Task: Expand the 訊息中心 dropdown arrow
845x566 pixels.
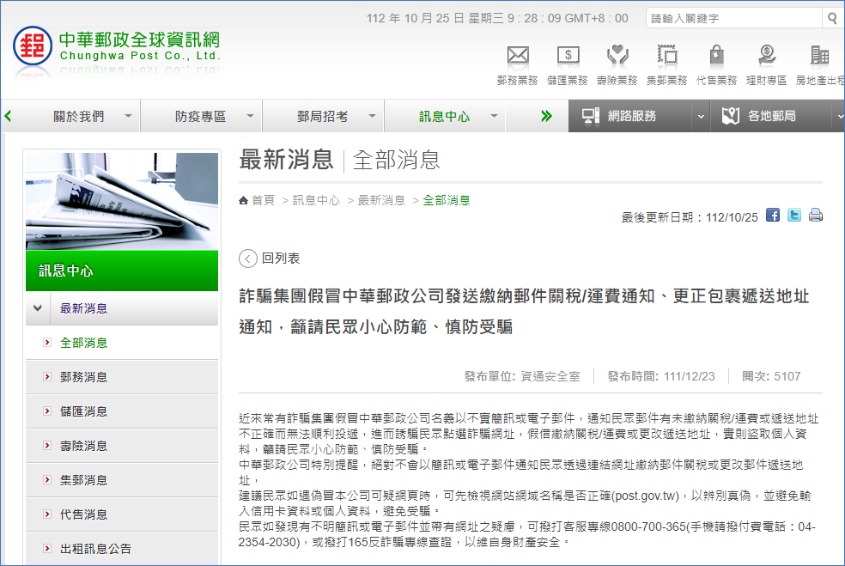Action: [494, 116]
